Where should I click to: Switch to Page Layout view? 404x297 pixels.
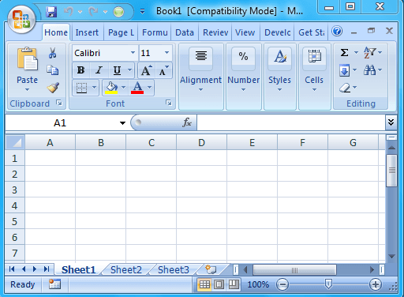219,284
